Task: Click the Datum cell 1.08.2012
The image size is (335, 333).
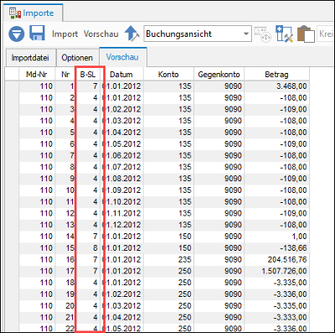Action: 122,179
